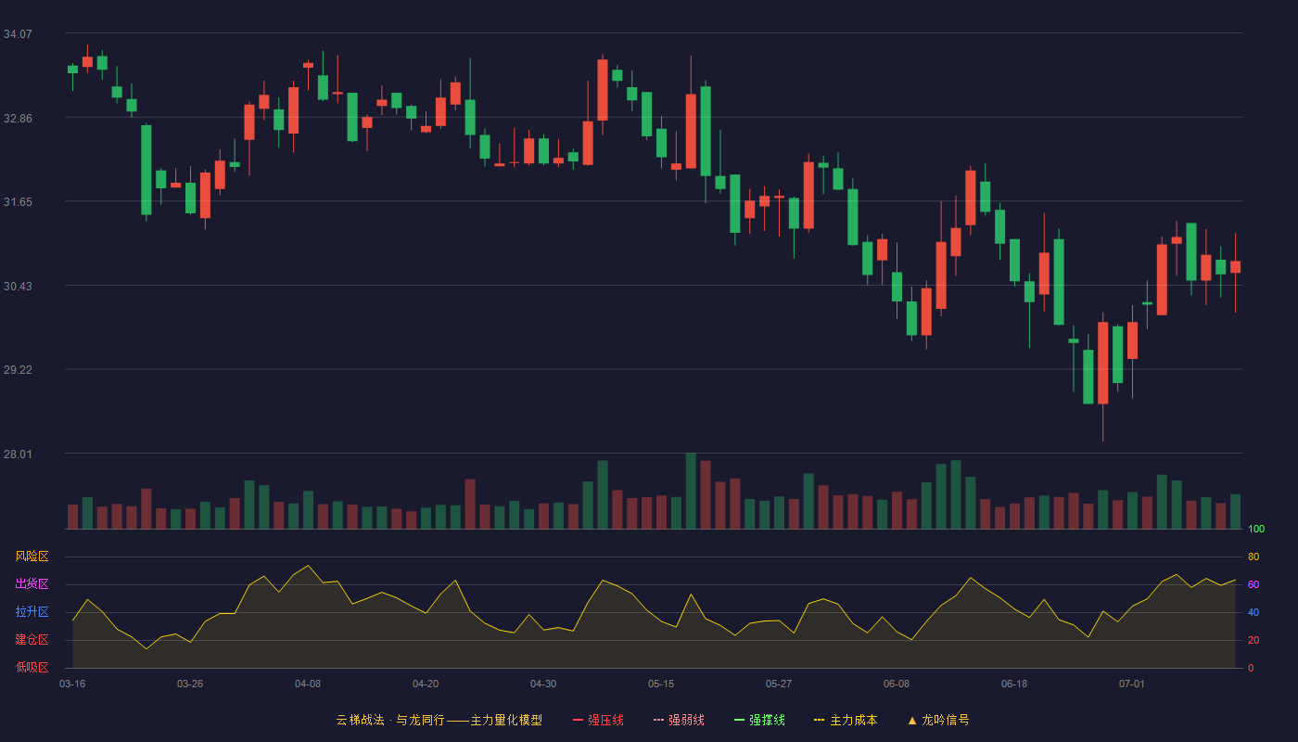Click the 80 indicator scale label
The width and height of the screenshot is (1298, 742).
(1253, 556)
